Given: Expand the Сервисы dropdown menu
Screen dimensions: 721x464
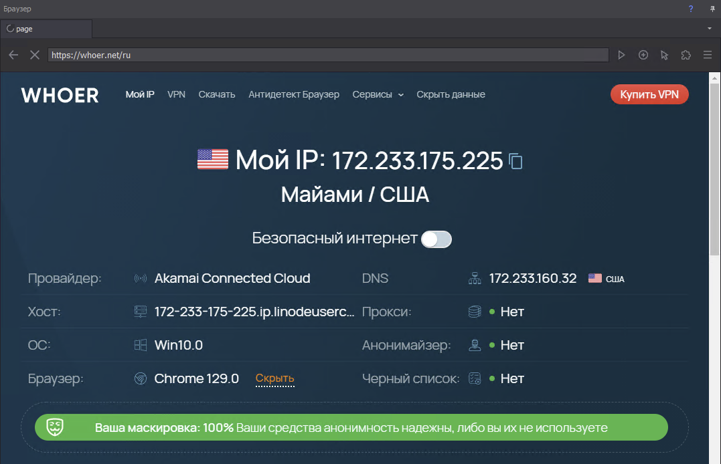Looking at the screenshot, I should [378, 94].
